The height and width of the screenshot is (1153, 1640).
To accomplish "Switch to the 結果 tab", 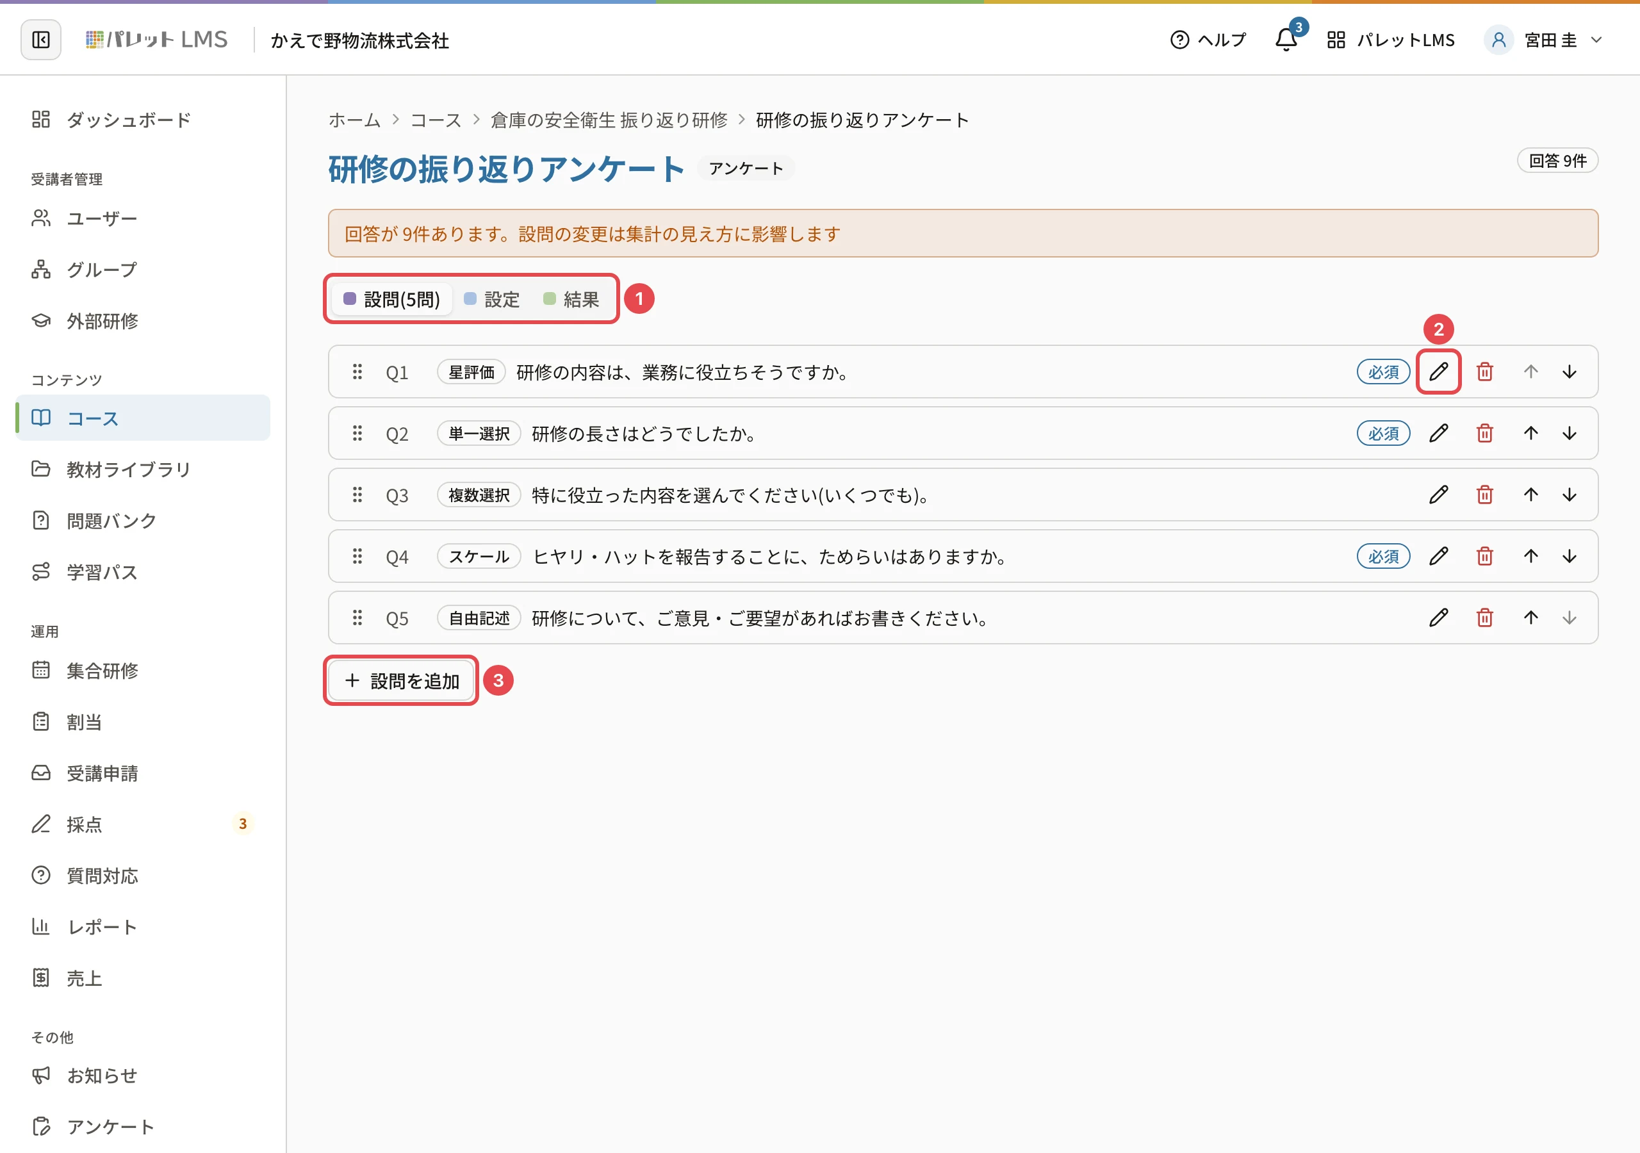I will (x=571, y=299).
